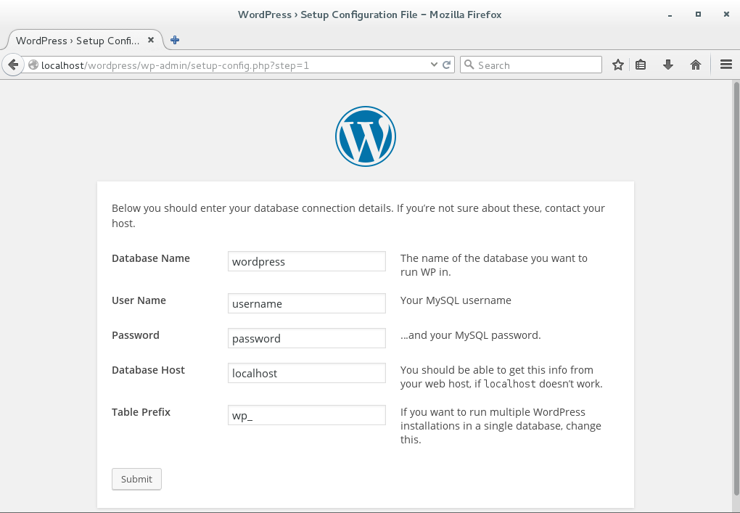Click the search magnifier icon
The image size is (740, 513).
469,65
